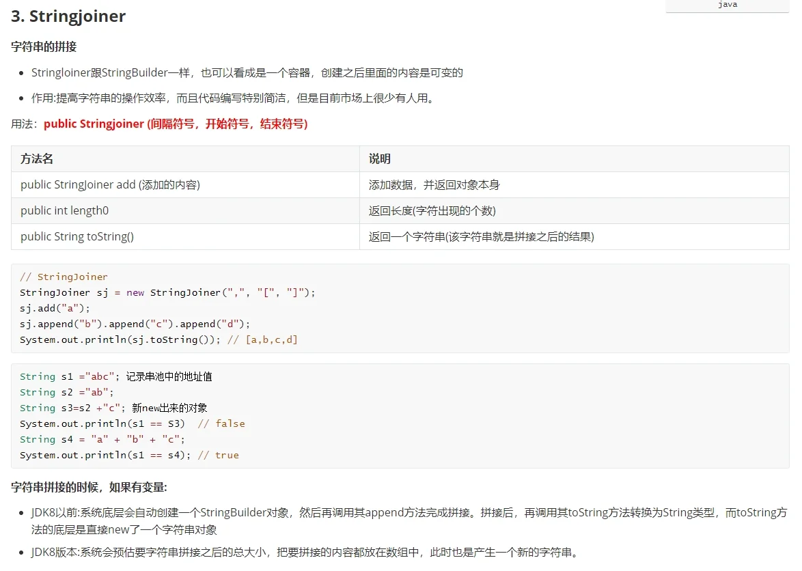
Task: Select the java language tab
Action: point(727,5)
